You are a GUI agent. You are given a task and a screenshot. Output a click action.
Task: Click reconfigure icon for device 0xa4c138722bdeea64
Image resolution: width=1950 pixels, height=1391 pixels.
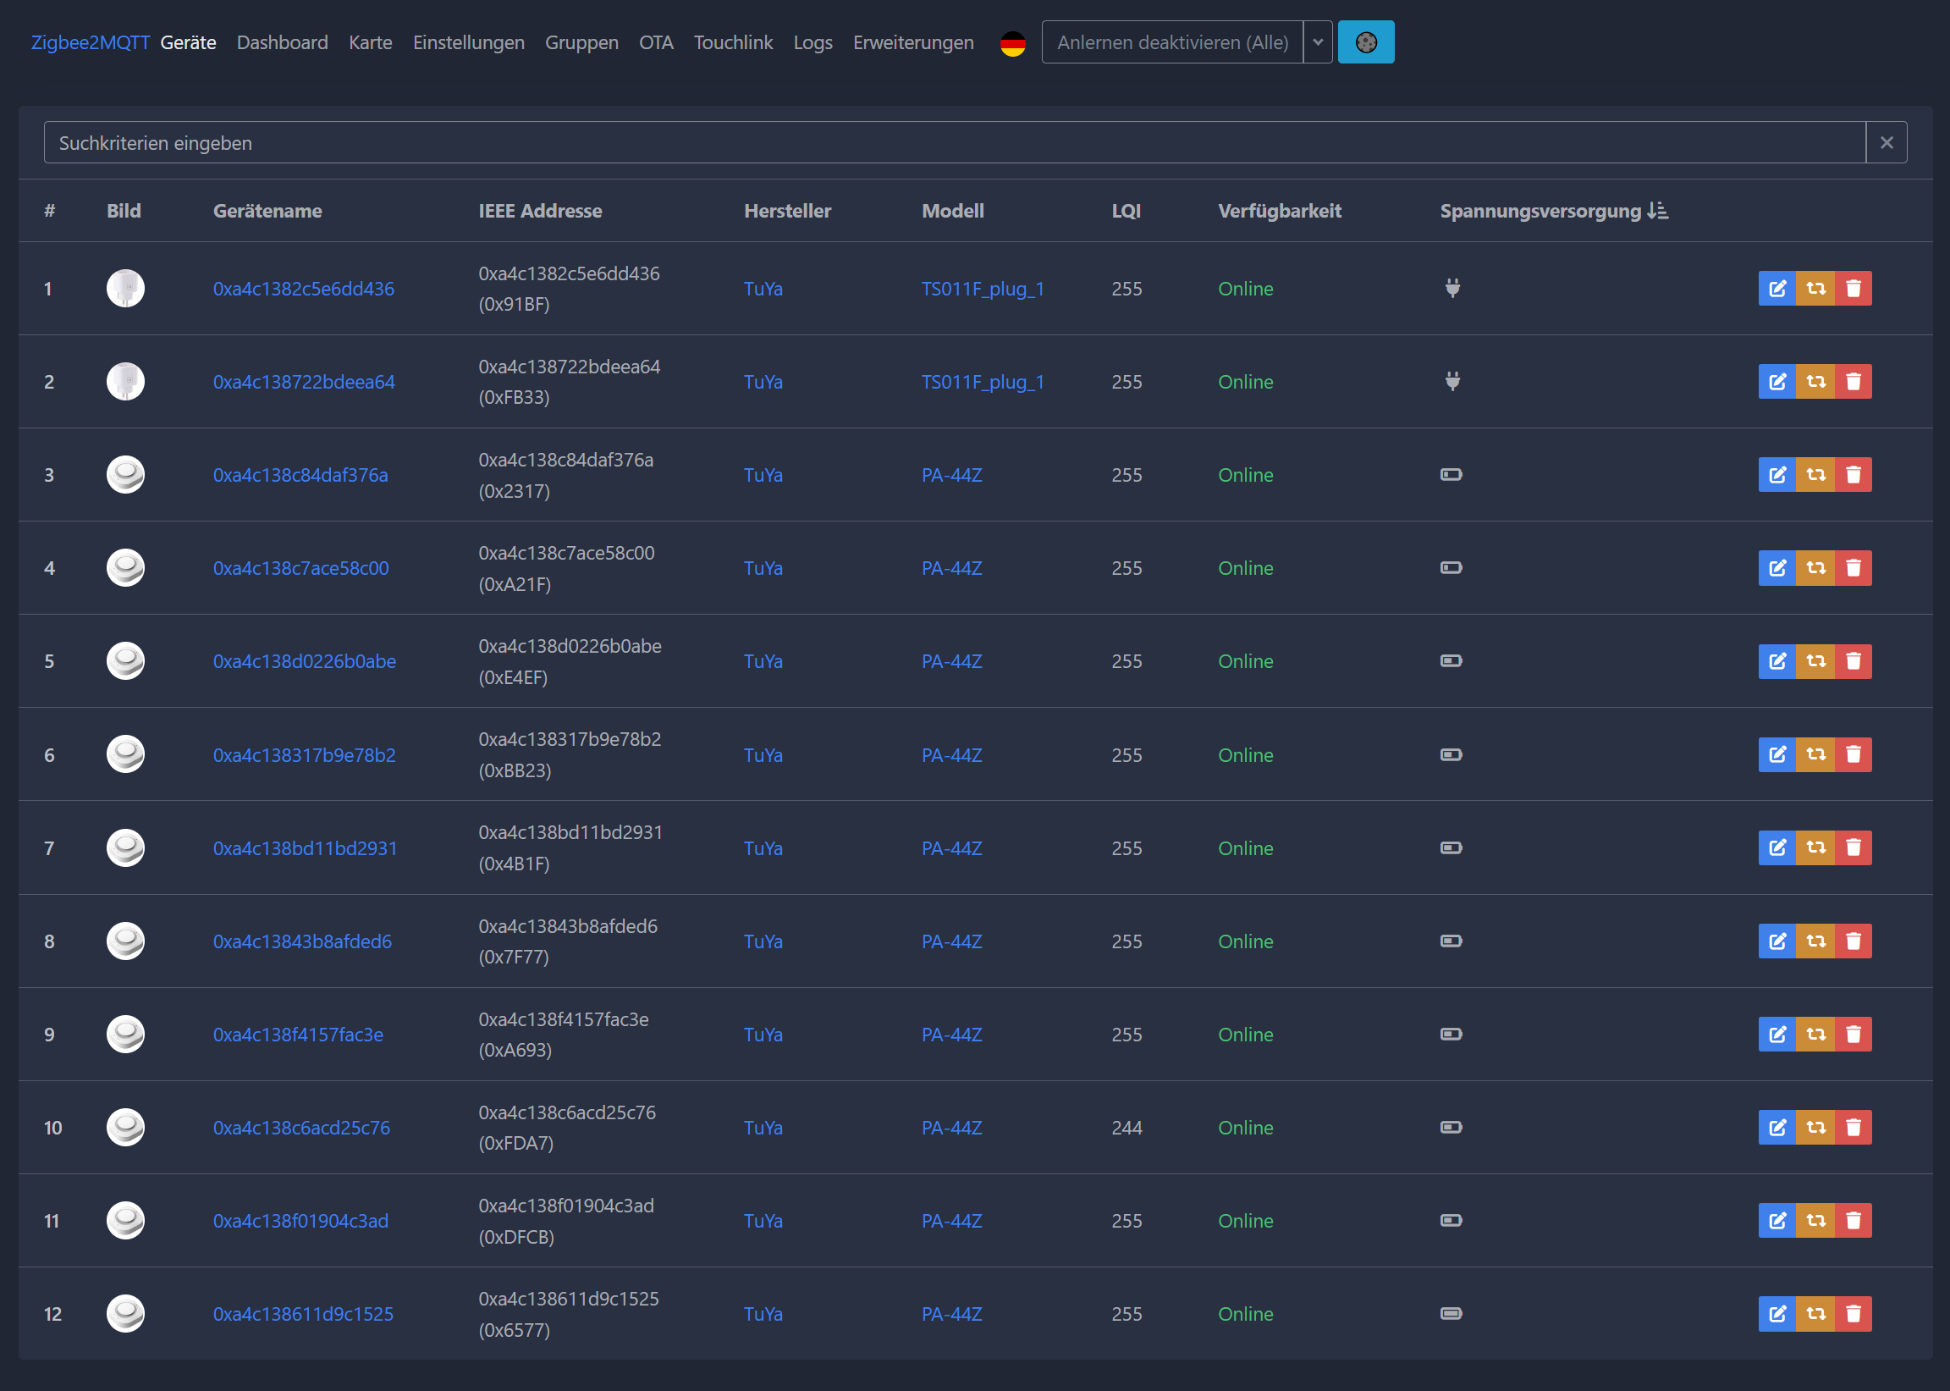tap(1815, 382)
